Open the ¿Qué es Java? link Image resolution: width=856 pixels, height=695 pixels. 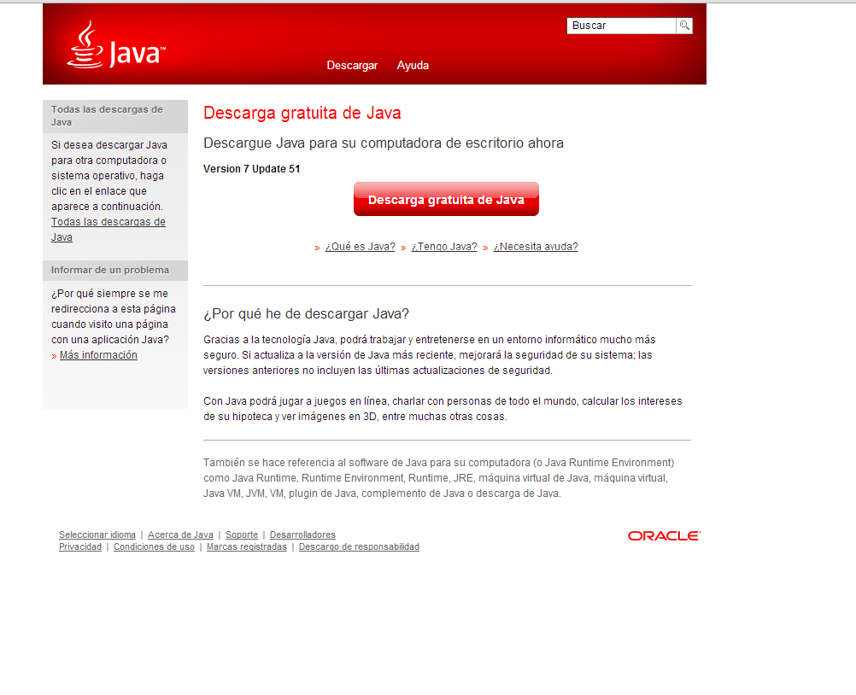click(360, 247)
